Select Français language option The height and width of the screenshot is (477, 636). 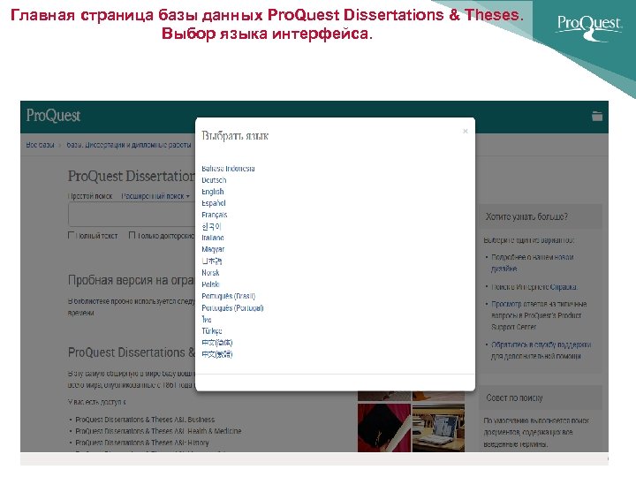click(x=214, y=215)
